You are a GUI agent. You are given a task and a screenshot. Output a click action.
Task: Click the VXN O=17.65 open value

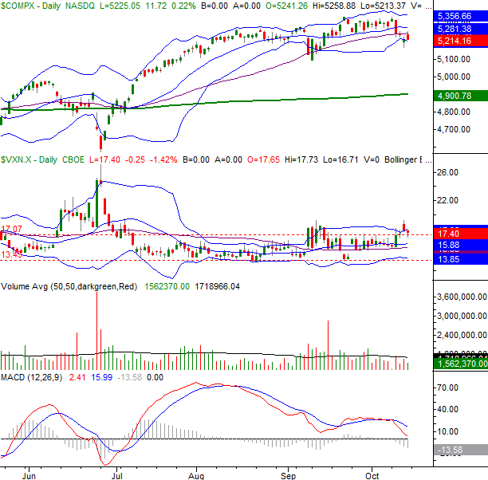click(263, 159)
